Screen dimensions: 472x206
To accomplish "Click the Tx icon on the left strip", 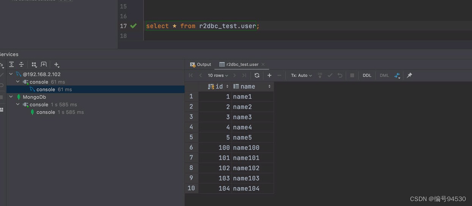I will click(2, 65).
